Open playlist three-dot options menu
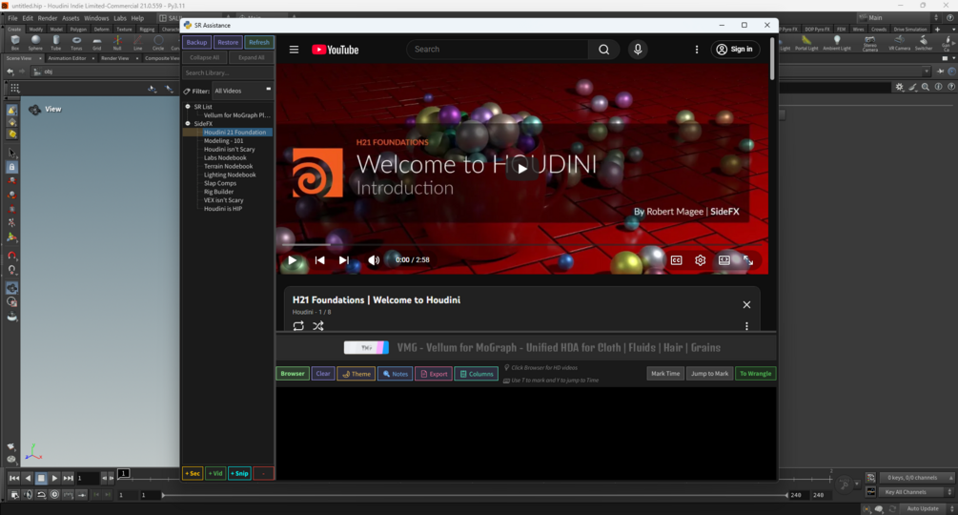 coord(746,326)
